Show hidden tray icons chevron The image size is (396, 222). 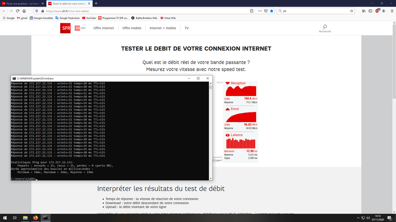[358, 218]
